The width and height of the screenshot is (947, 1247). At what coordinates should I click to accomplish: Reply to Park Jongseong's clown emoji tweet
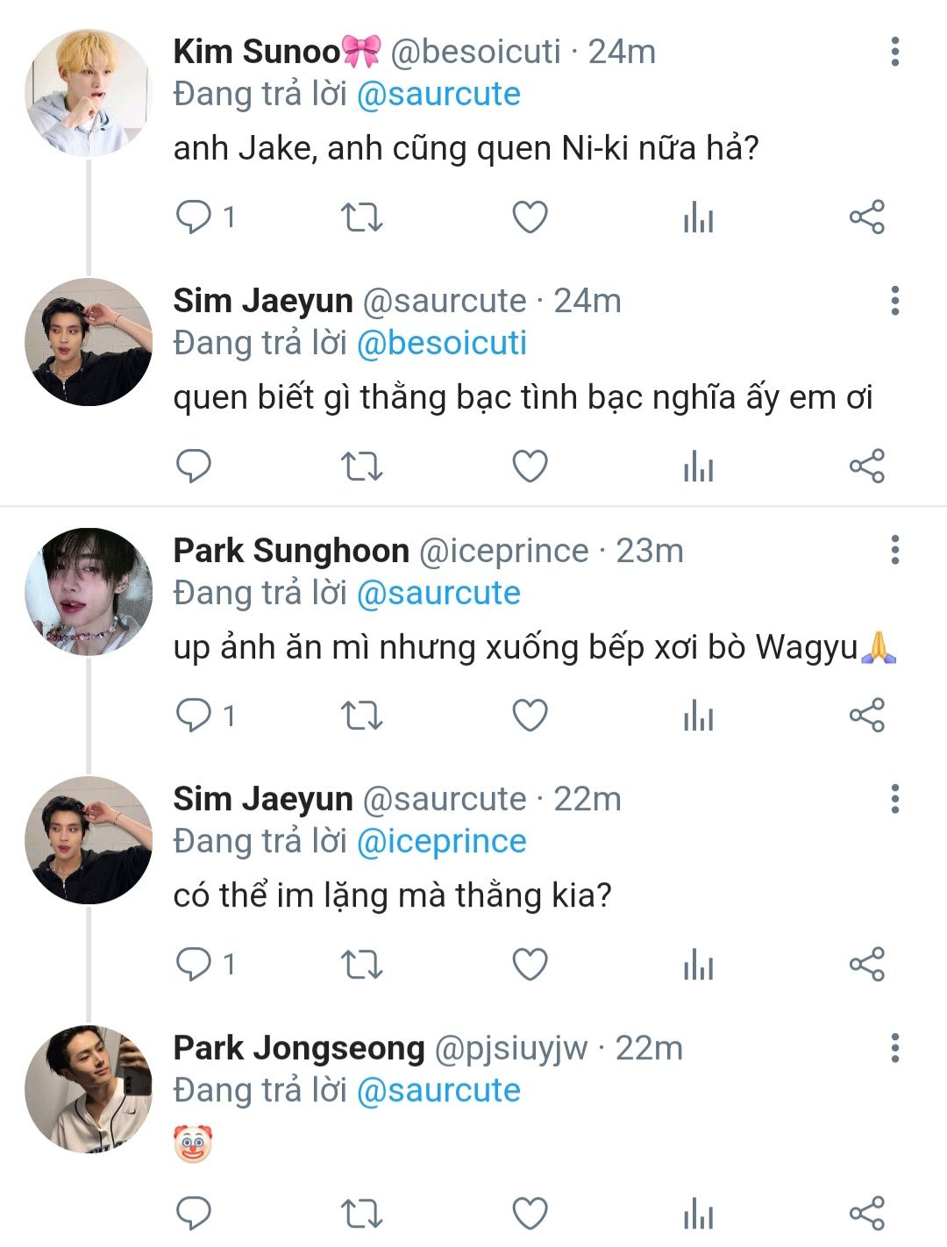click(x=194, y=1214)
